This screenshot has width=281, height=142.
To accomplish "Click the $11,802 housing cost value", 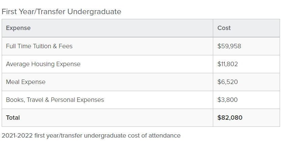I will (x=228, y=64).
